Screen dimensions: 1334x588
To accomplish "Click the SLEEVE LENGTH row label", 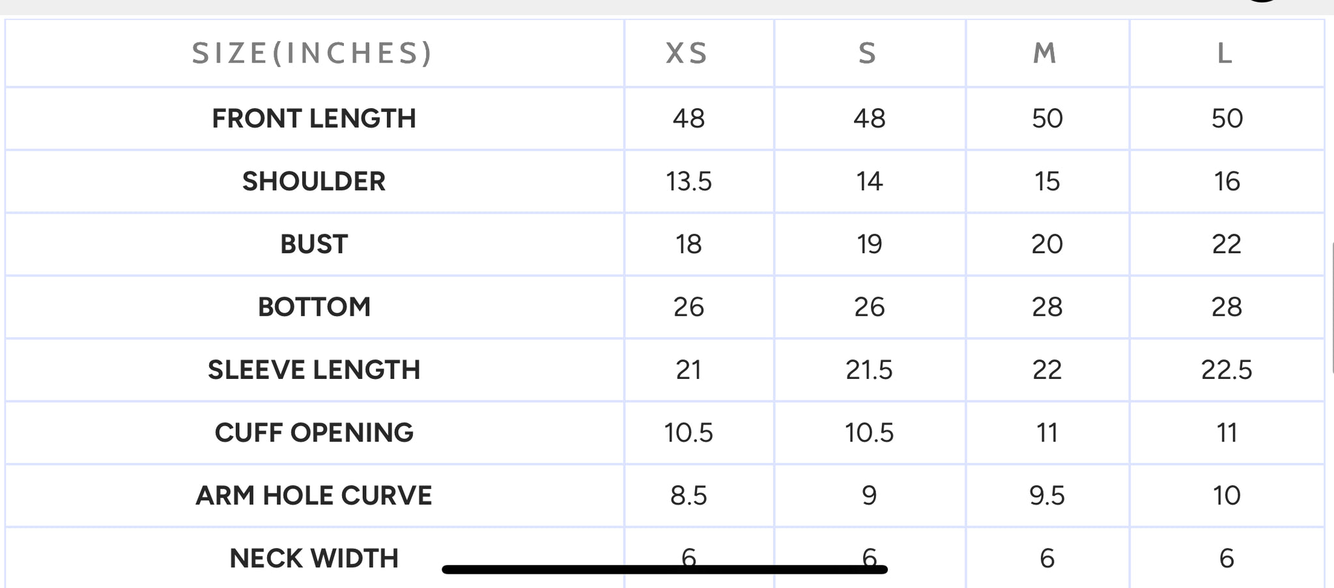I will click(x=314, y=370).
